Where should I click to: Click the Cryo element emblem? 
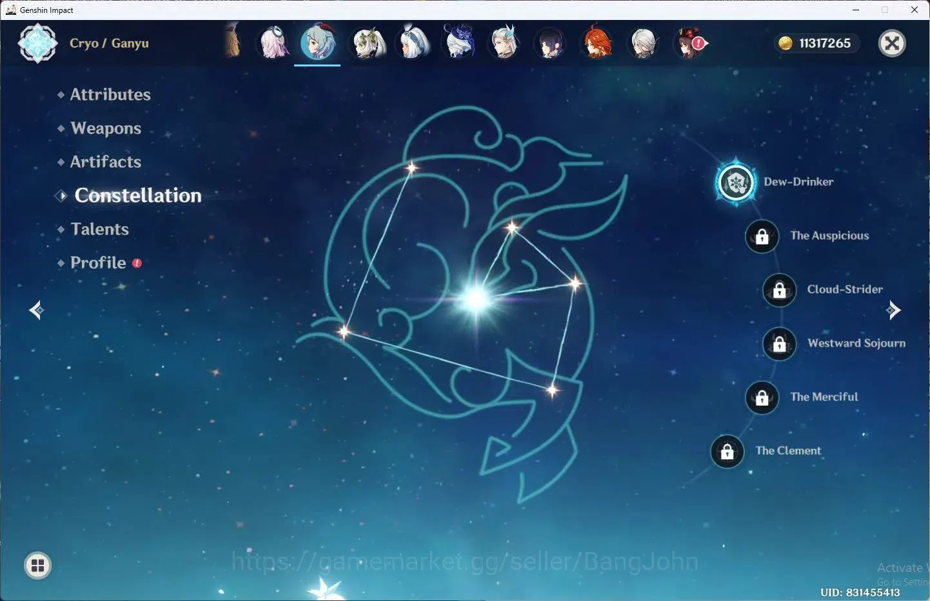tap(37, 43)
